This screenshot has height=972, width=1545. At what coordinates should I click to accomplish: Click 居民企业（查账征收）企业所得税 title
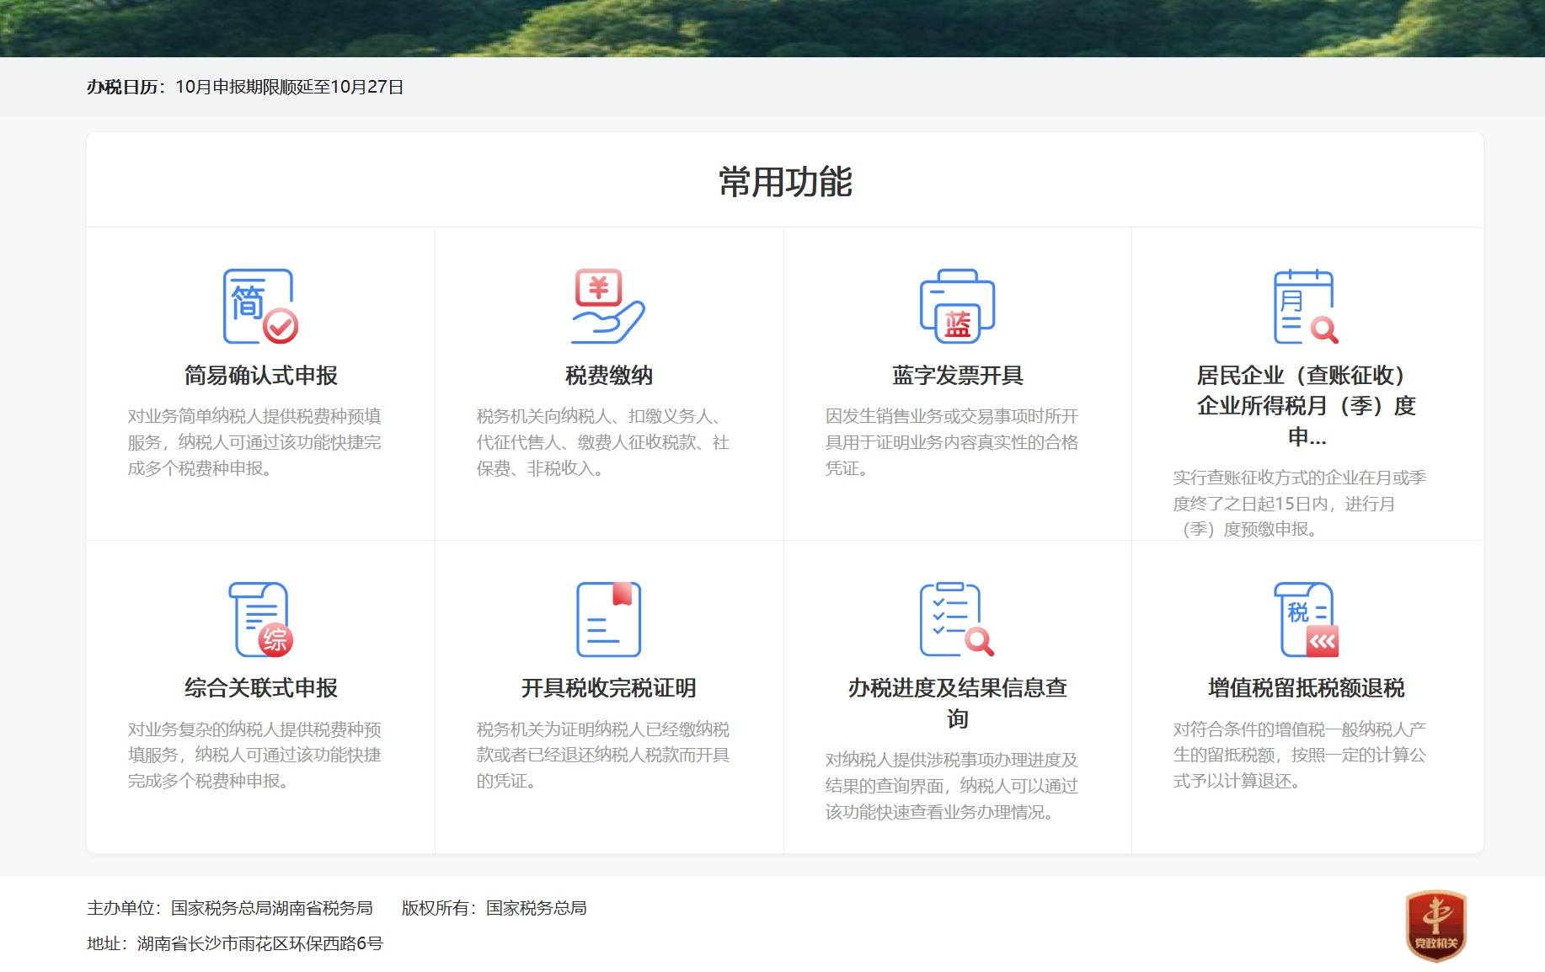coord(1306,405)
